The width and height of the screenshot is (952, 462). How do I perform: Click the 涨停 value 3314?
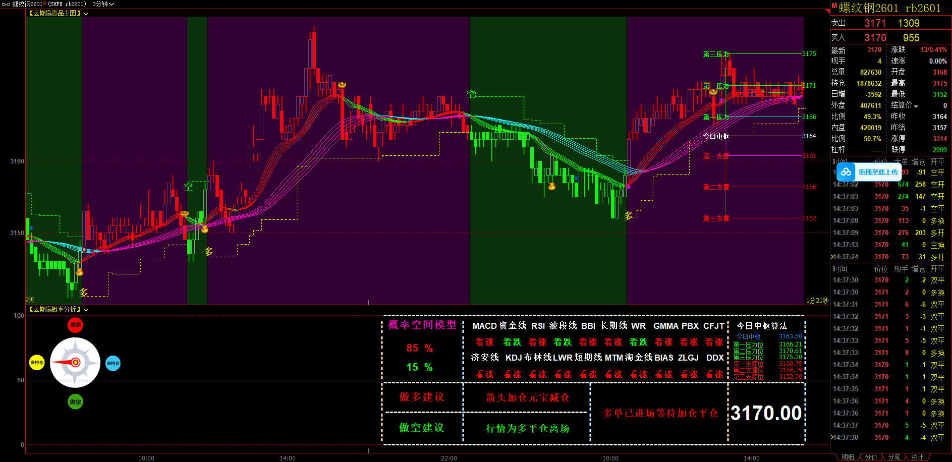coord(939,139)
